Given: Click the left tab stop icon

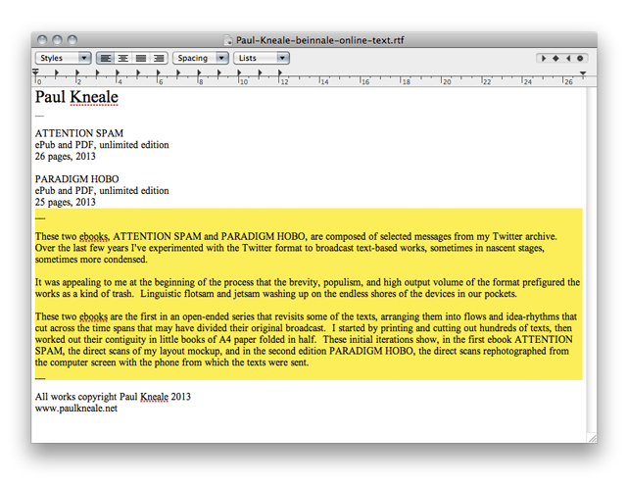Looking at the screenshot, I should coord(544,59).
